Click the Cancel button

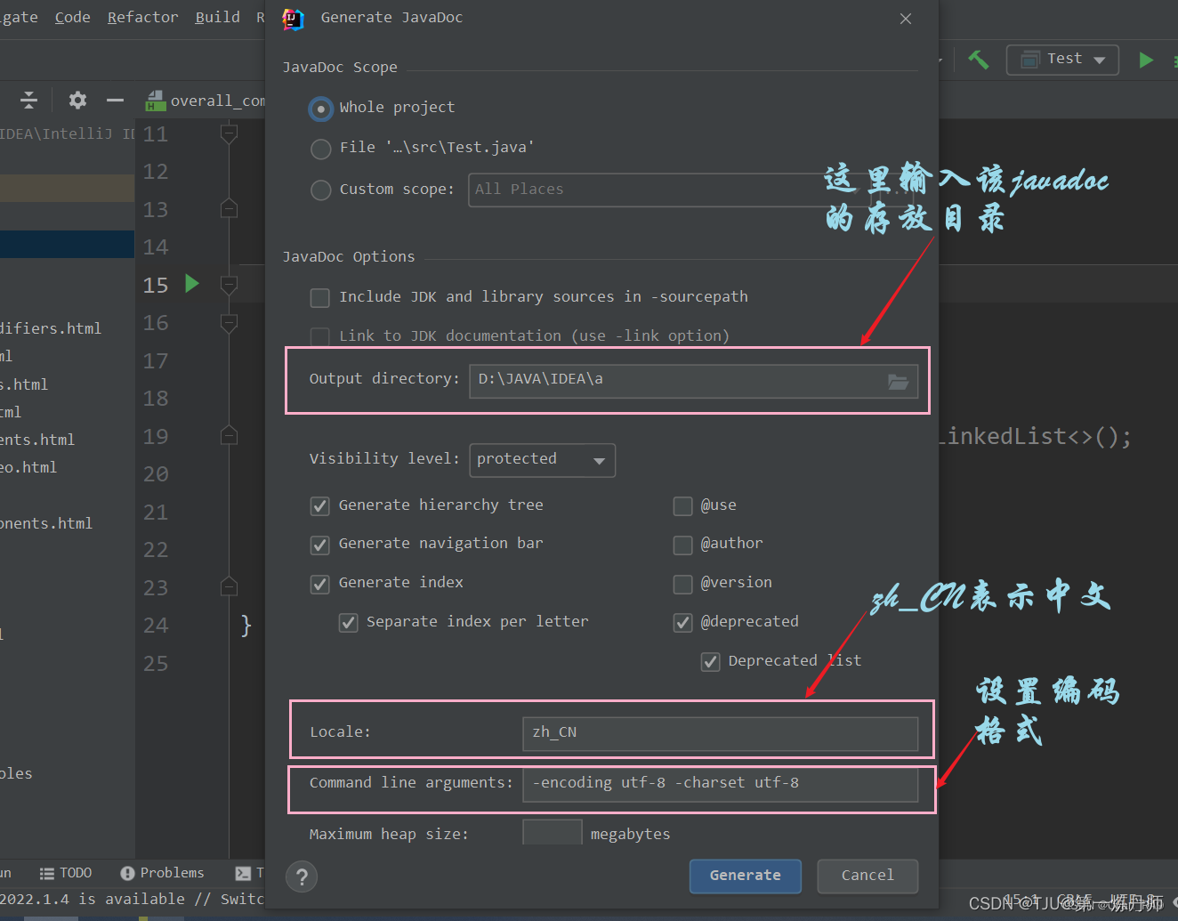tap(867, 876)
